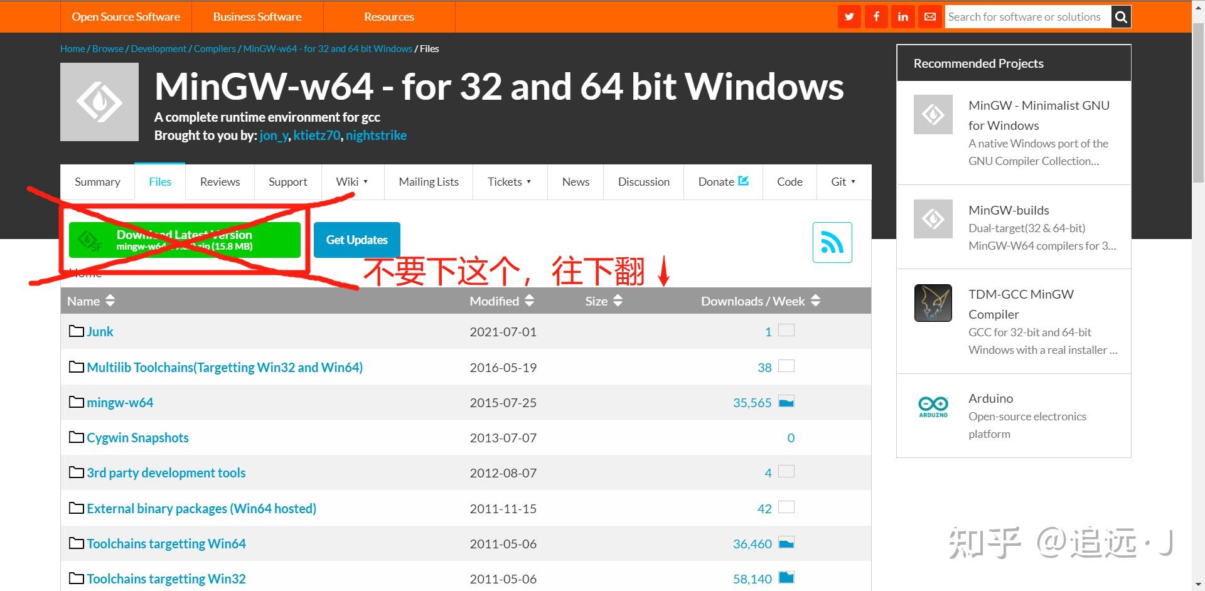This screenshot has width=1205, height=591.
Task: Check the box beside 3rd party development tools
Action: click(x=786, y=471)
